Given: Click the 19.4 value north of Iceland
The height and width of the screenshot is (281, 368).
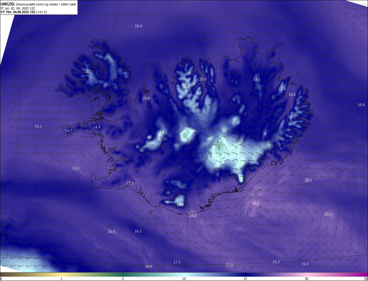Looking at the screenshot, I should click(x=138, y=26).
